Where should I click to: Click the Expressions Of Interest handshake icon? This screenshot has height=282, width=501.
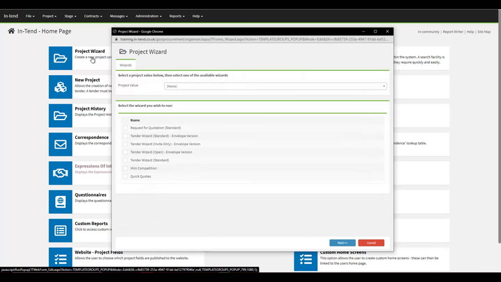click(x=61, y=173)
